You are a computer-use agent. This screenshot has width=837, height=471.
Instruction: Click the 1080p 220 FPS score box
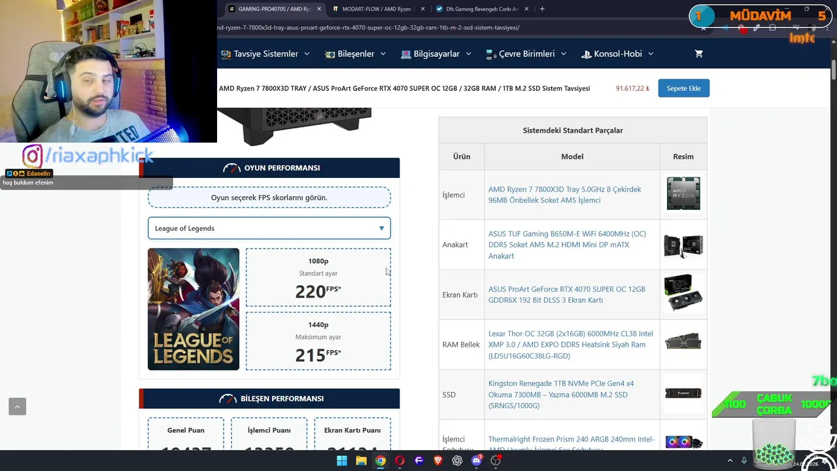[x=318, y=277]
